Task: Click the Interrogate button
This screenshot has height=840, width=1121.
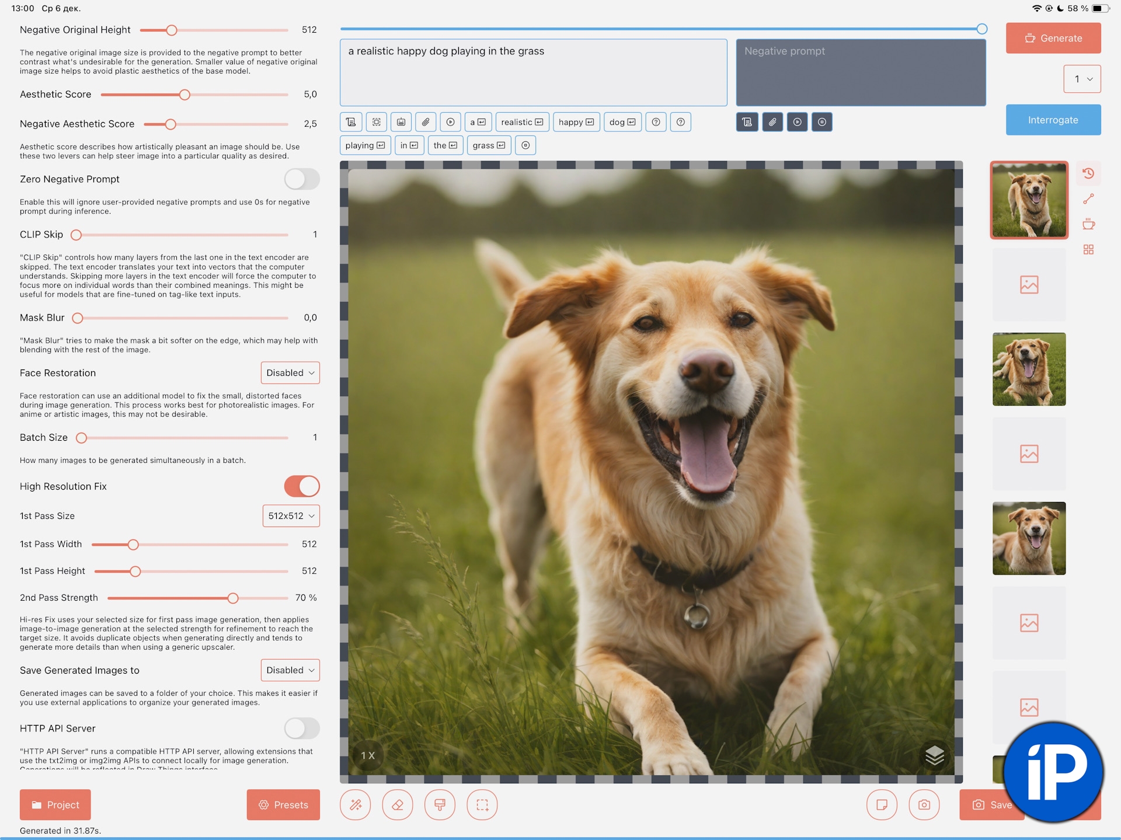Action: 1053,120
